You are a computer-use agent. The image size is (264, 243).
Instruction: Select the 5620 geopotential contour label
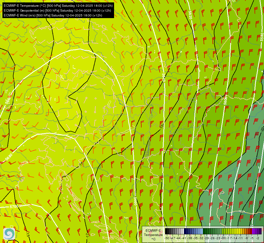190,15
